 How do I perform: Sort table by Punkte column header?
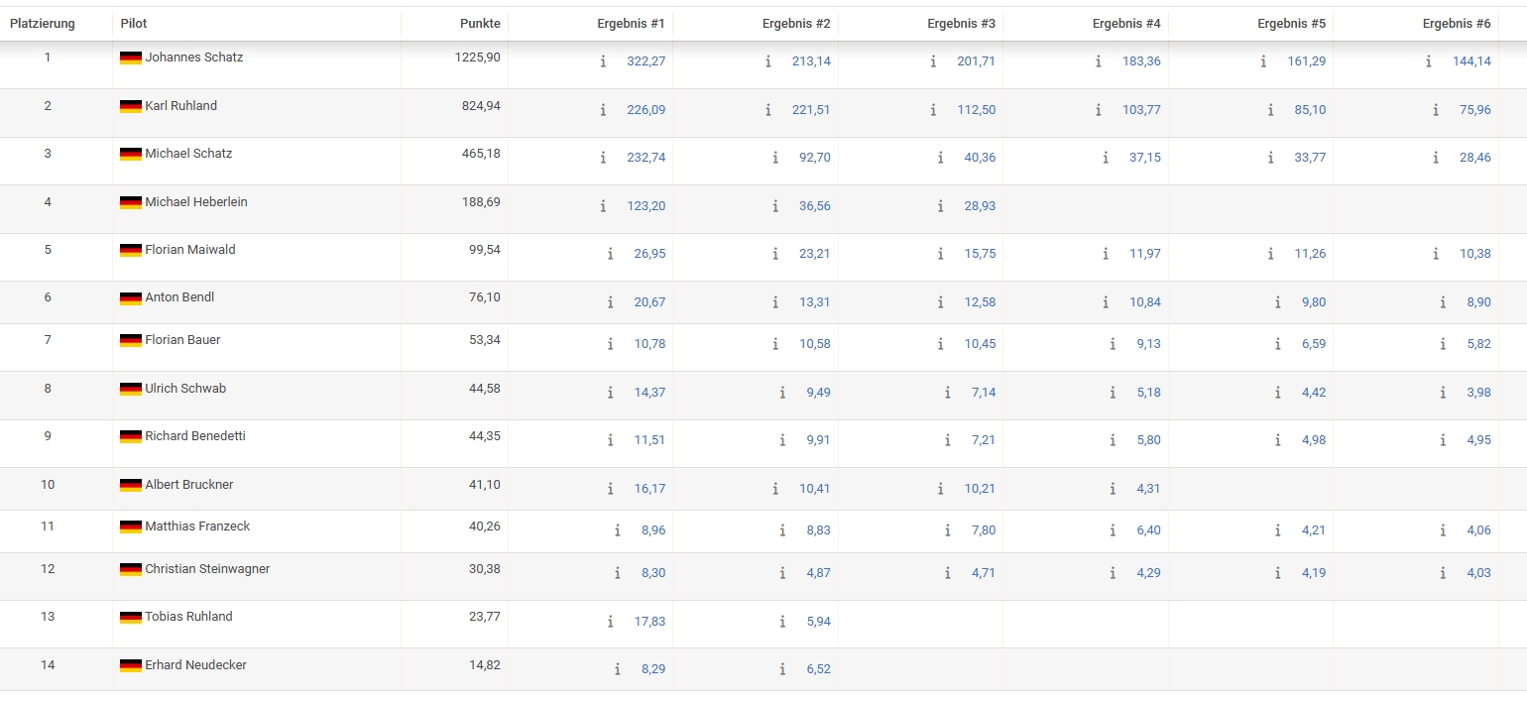tap(480, 23)
